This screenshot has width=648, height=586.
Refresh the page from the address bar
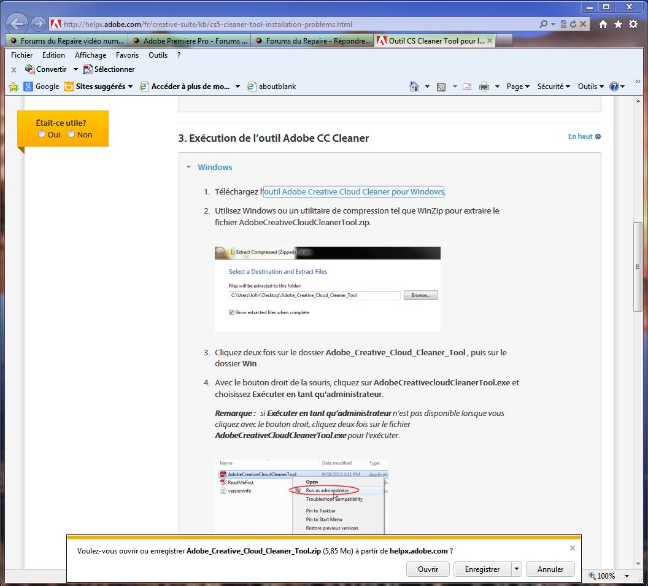[x=573, y=24]
